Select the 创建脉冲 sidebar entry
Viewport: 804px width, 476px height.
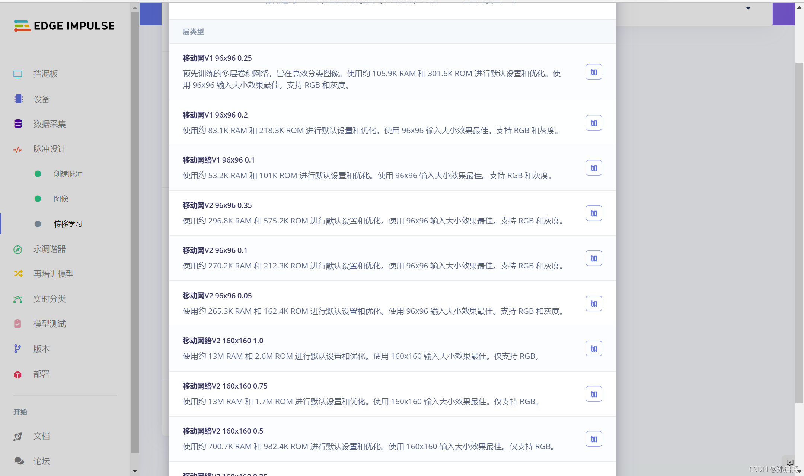click(68, 174)
